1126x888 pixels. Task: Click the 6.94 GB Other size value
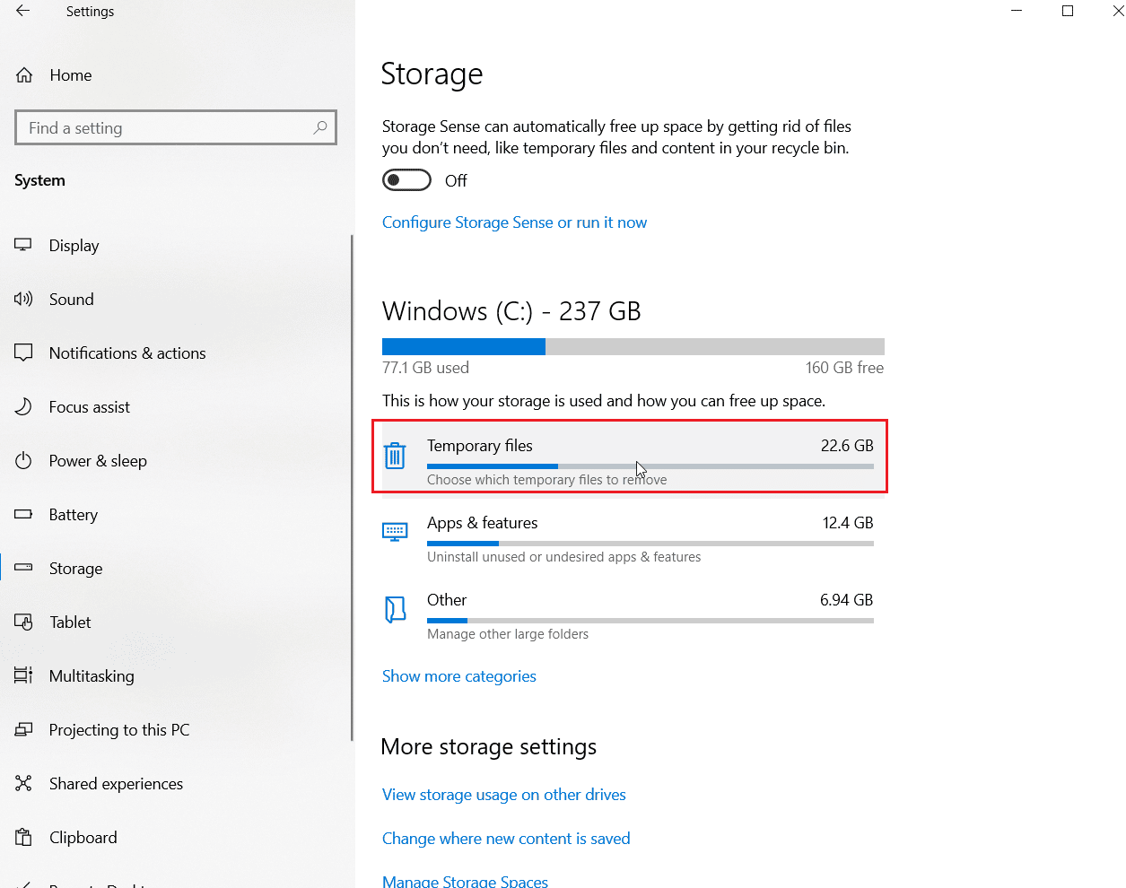point(846,600)
